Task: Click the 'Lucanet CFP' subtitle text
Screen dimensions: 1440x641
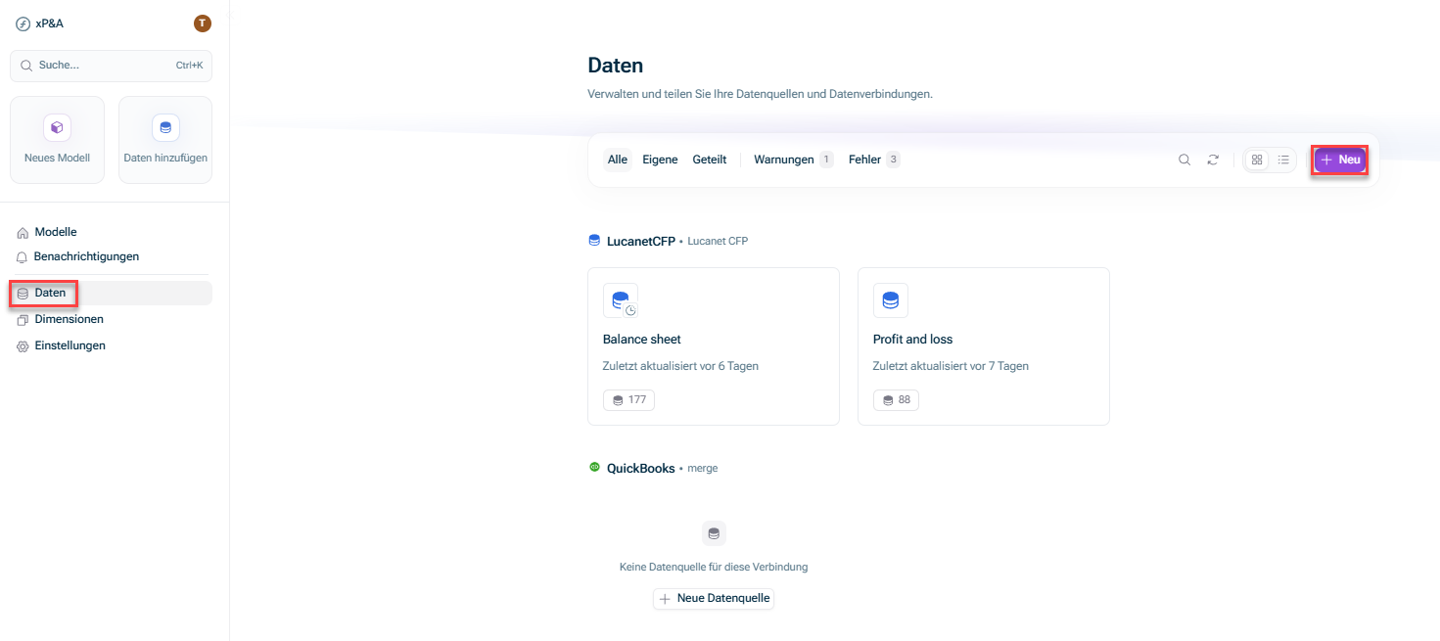Action: click(x=718, y=241)
